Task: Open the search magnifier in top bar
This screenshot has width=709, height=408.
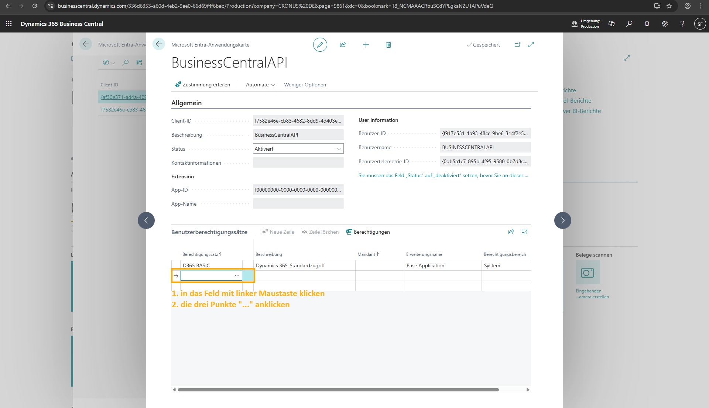Action: click(629, 24)
